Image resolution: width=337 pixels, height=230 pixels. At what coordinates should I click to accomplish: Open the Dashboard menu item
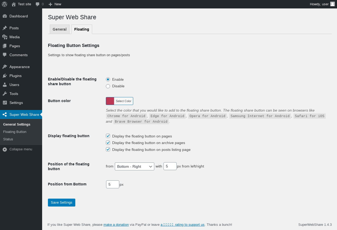[19, 16]
